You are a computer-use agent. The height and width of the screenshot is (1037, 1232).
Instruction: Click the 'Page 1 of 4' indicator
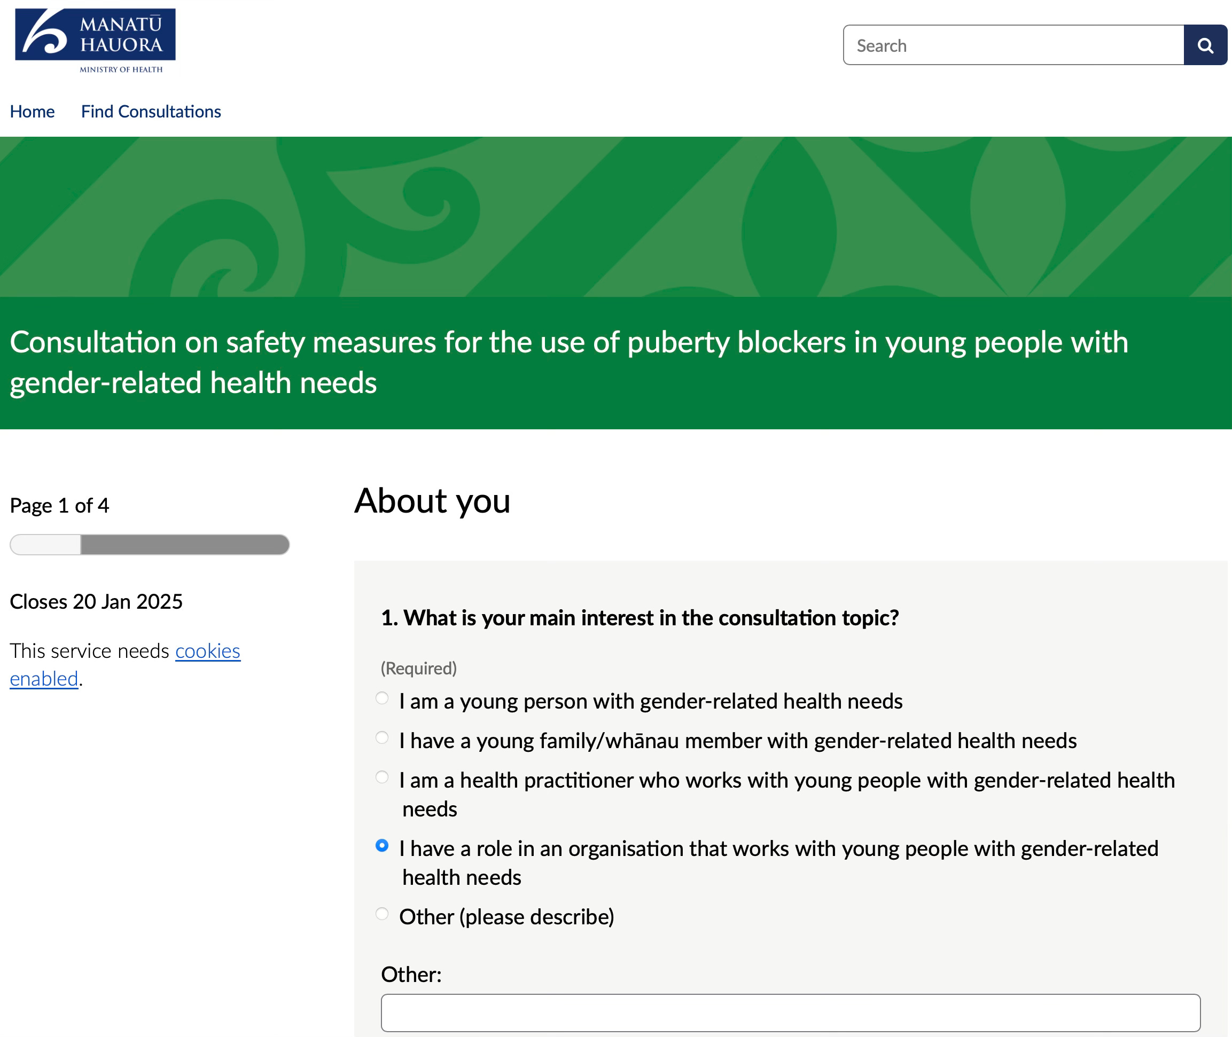[59, 506]
